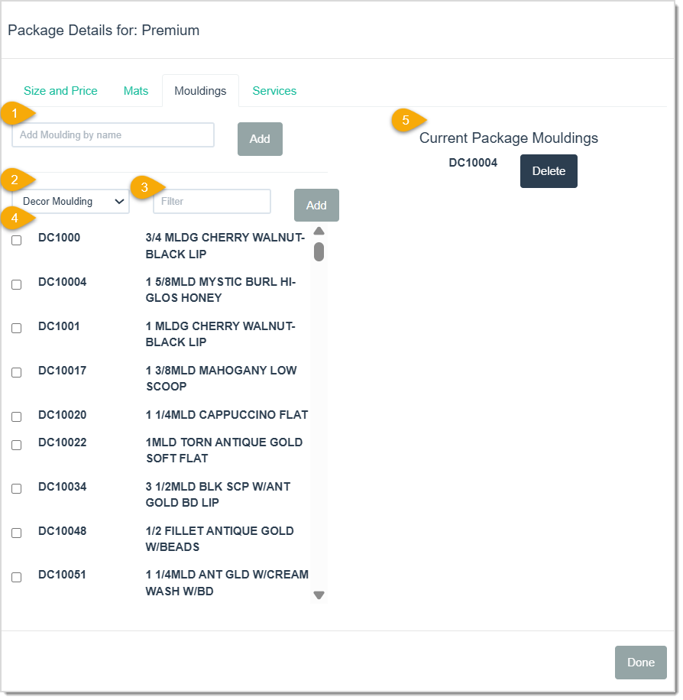
Task: Click the moulding list scrollbar down arrow
Action: tap(319, 594)
